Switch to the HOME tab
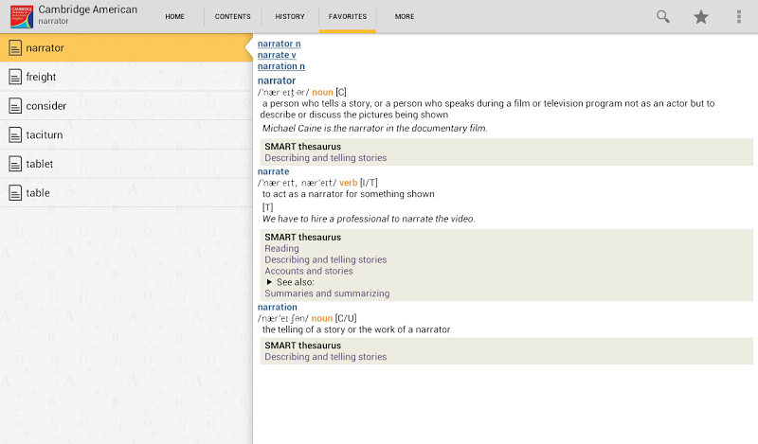758x444 pixels. click(x=174, y=16)
